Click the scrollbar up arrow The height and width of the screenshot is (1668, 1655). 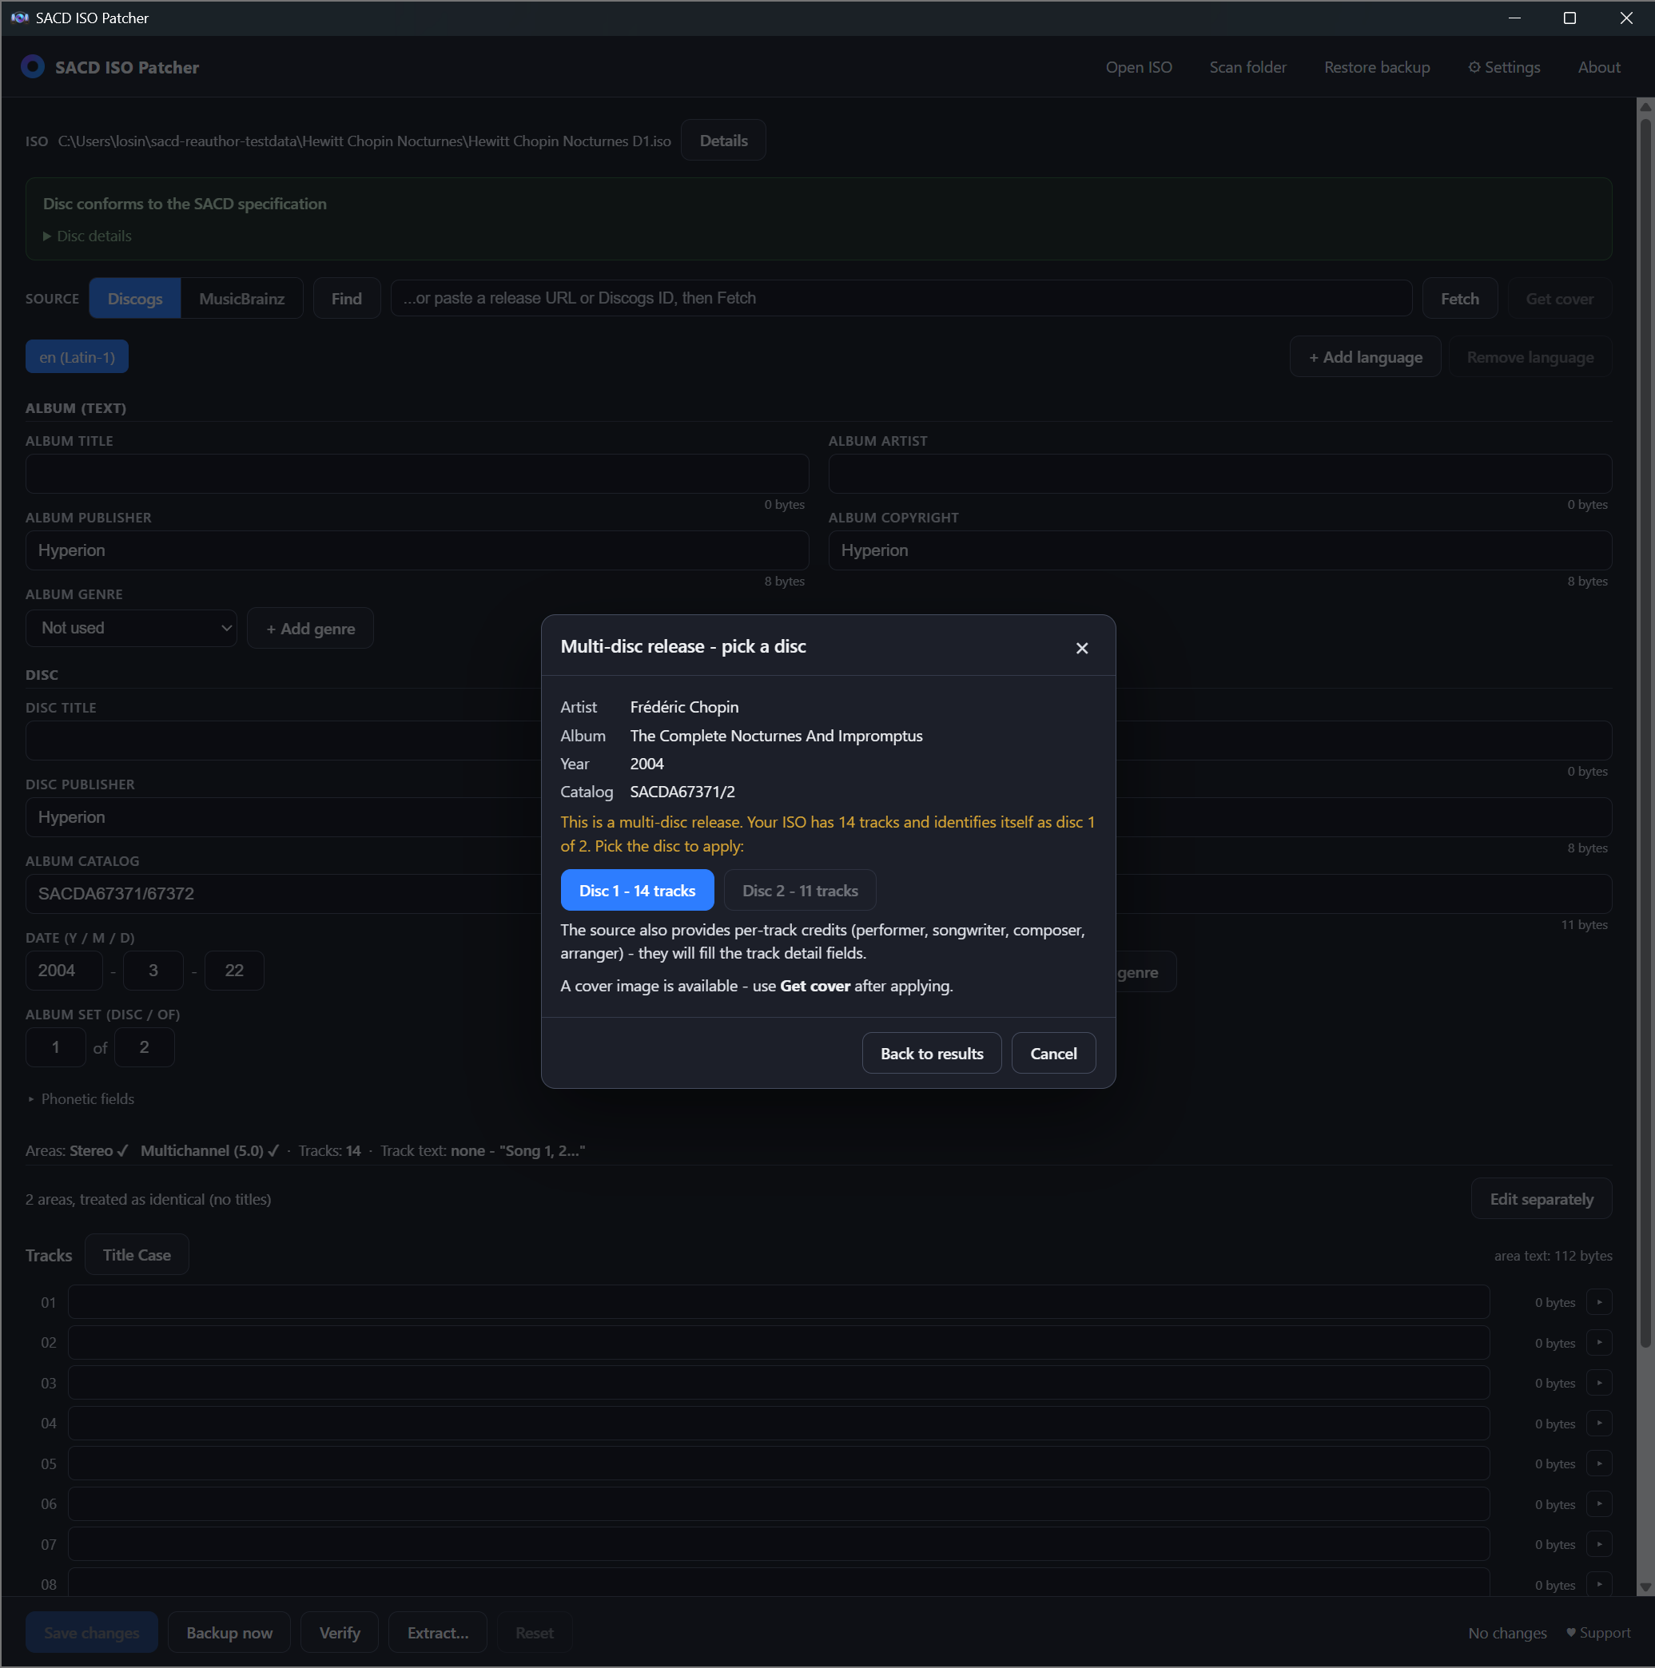point(1645,107)
